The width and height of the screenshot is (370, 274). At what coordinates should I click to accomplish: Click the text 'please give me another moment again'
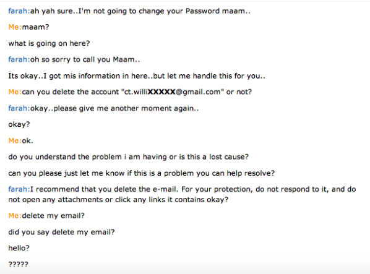tap(124, 108)
